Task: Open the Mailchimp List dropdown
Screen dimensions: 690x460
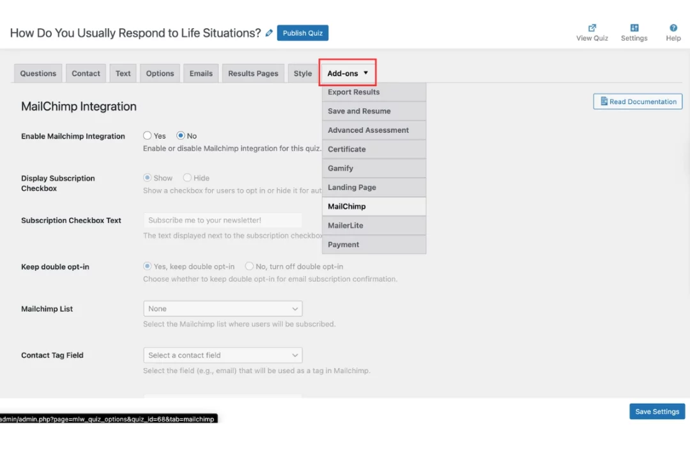Action: [222, 309]
